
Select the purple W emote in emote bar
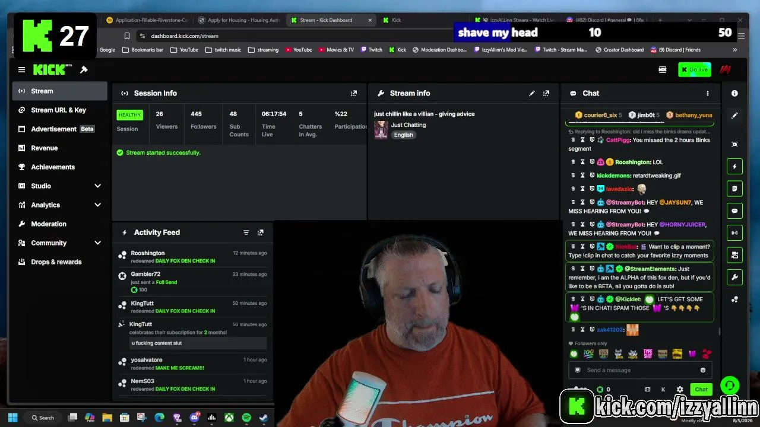click(692, 354)
